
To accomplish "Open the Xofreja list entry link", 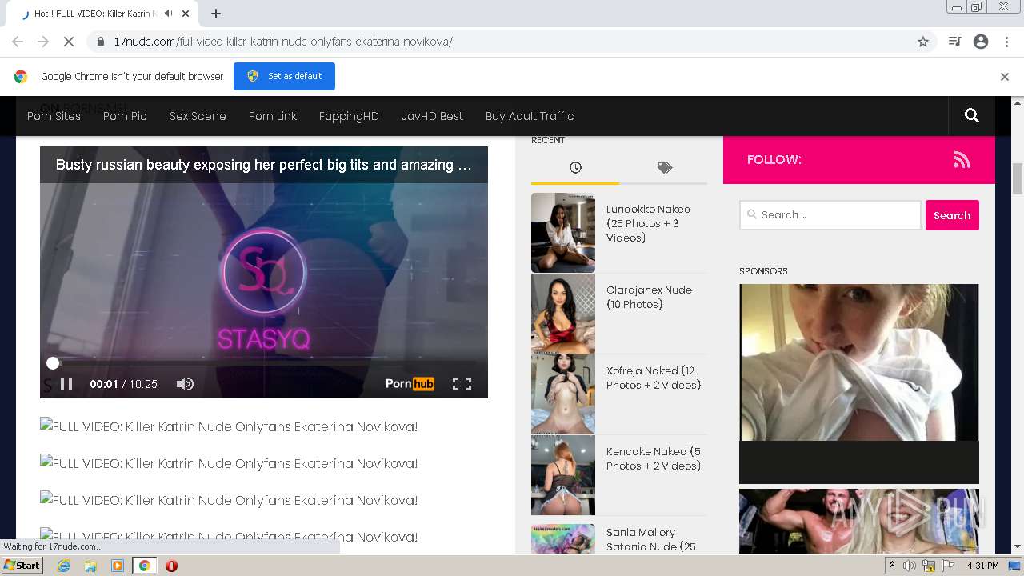I will (x=654, y=378).
